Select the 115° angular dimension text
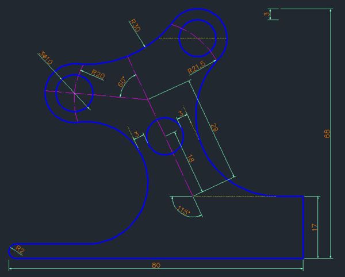345x277 pixels. pos(184,210)
